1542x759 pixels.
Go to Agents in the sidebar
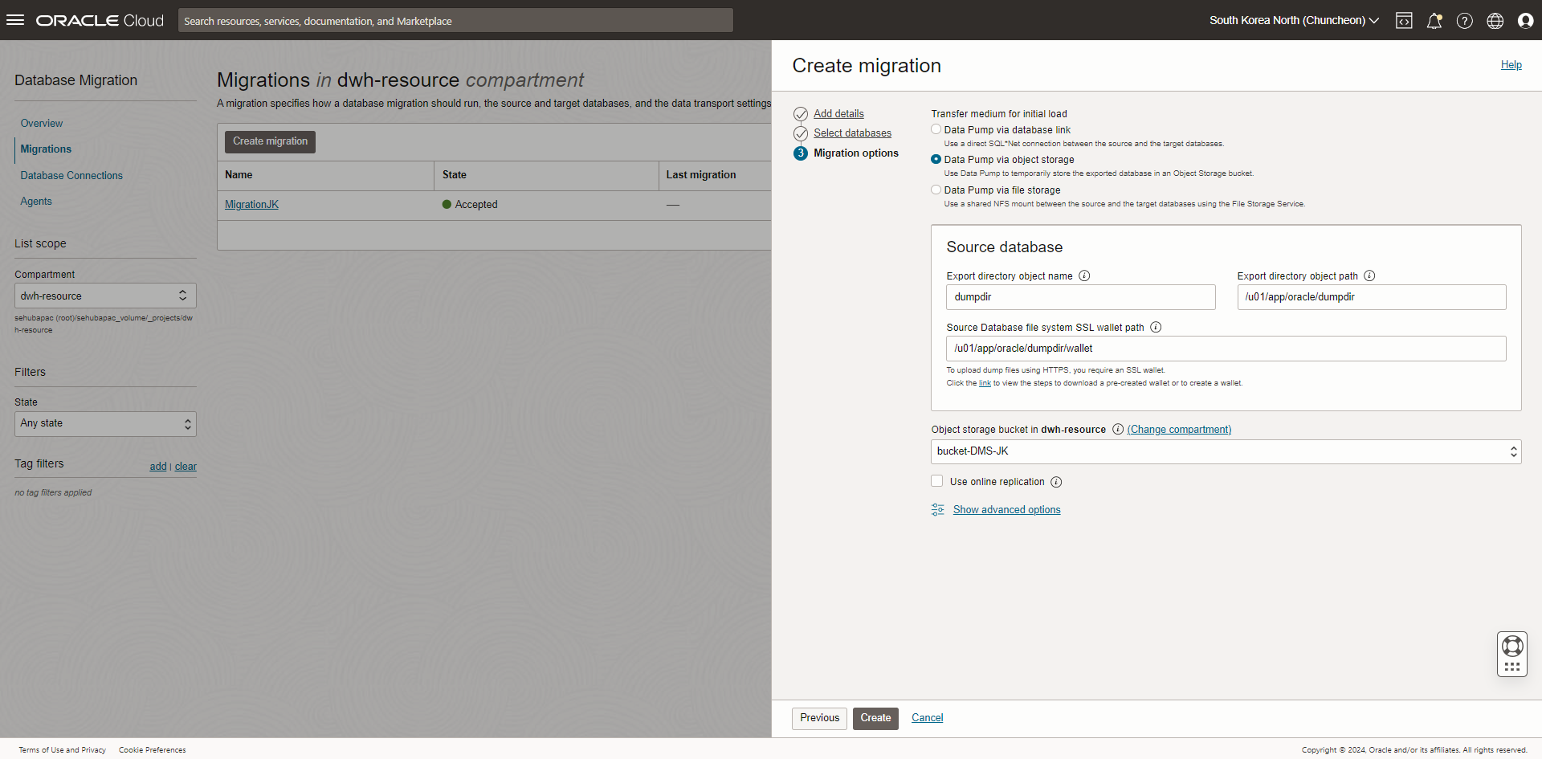pyautogui.click(x=36, y=202)
